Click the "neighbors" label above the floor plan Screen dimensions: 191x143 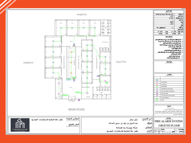coord(82,15)
